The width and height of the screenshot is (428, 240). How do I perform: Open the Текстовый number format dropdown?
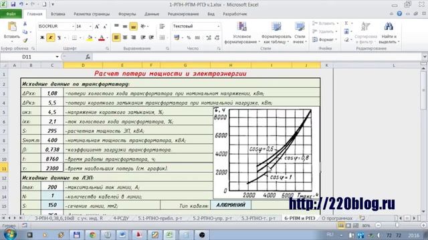[219, 26]
